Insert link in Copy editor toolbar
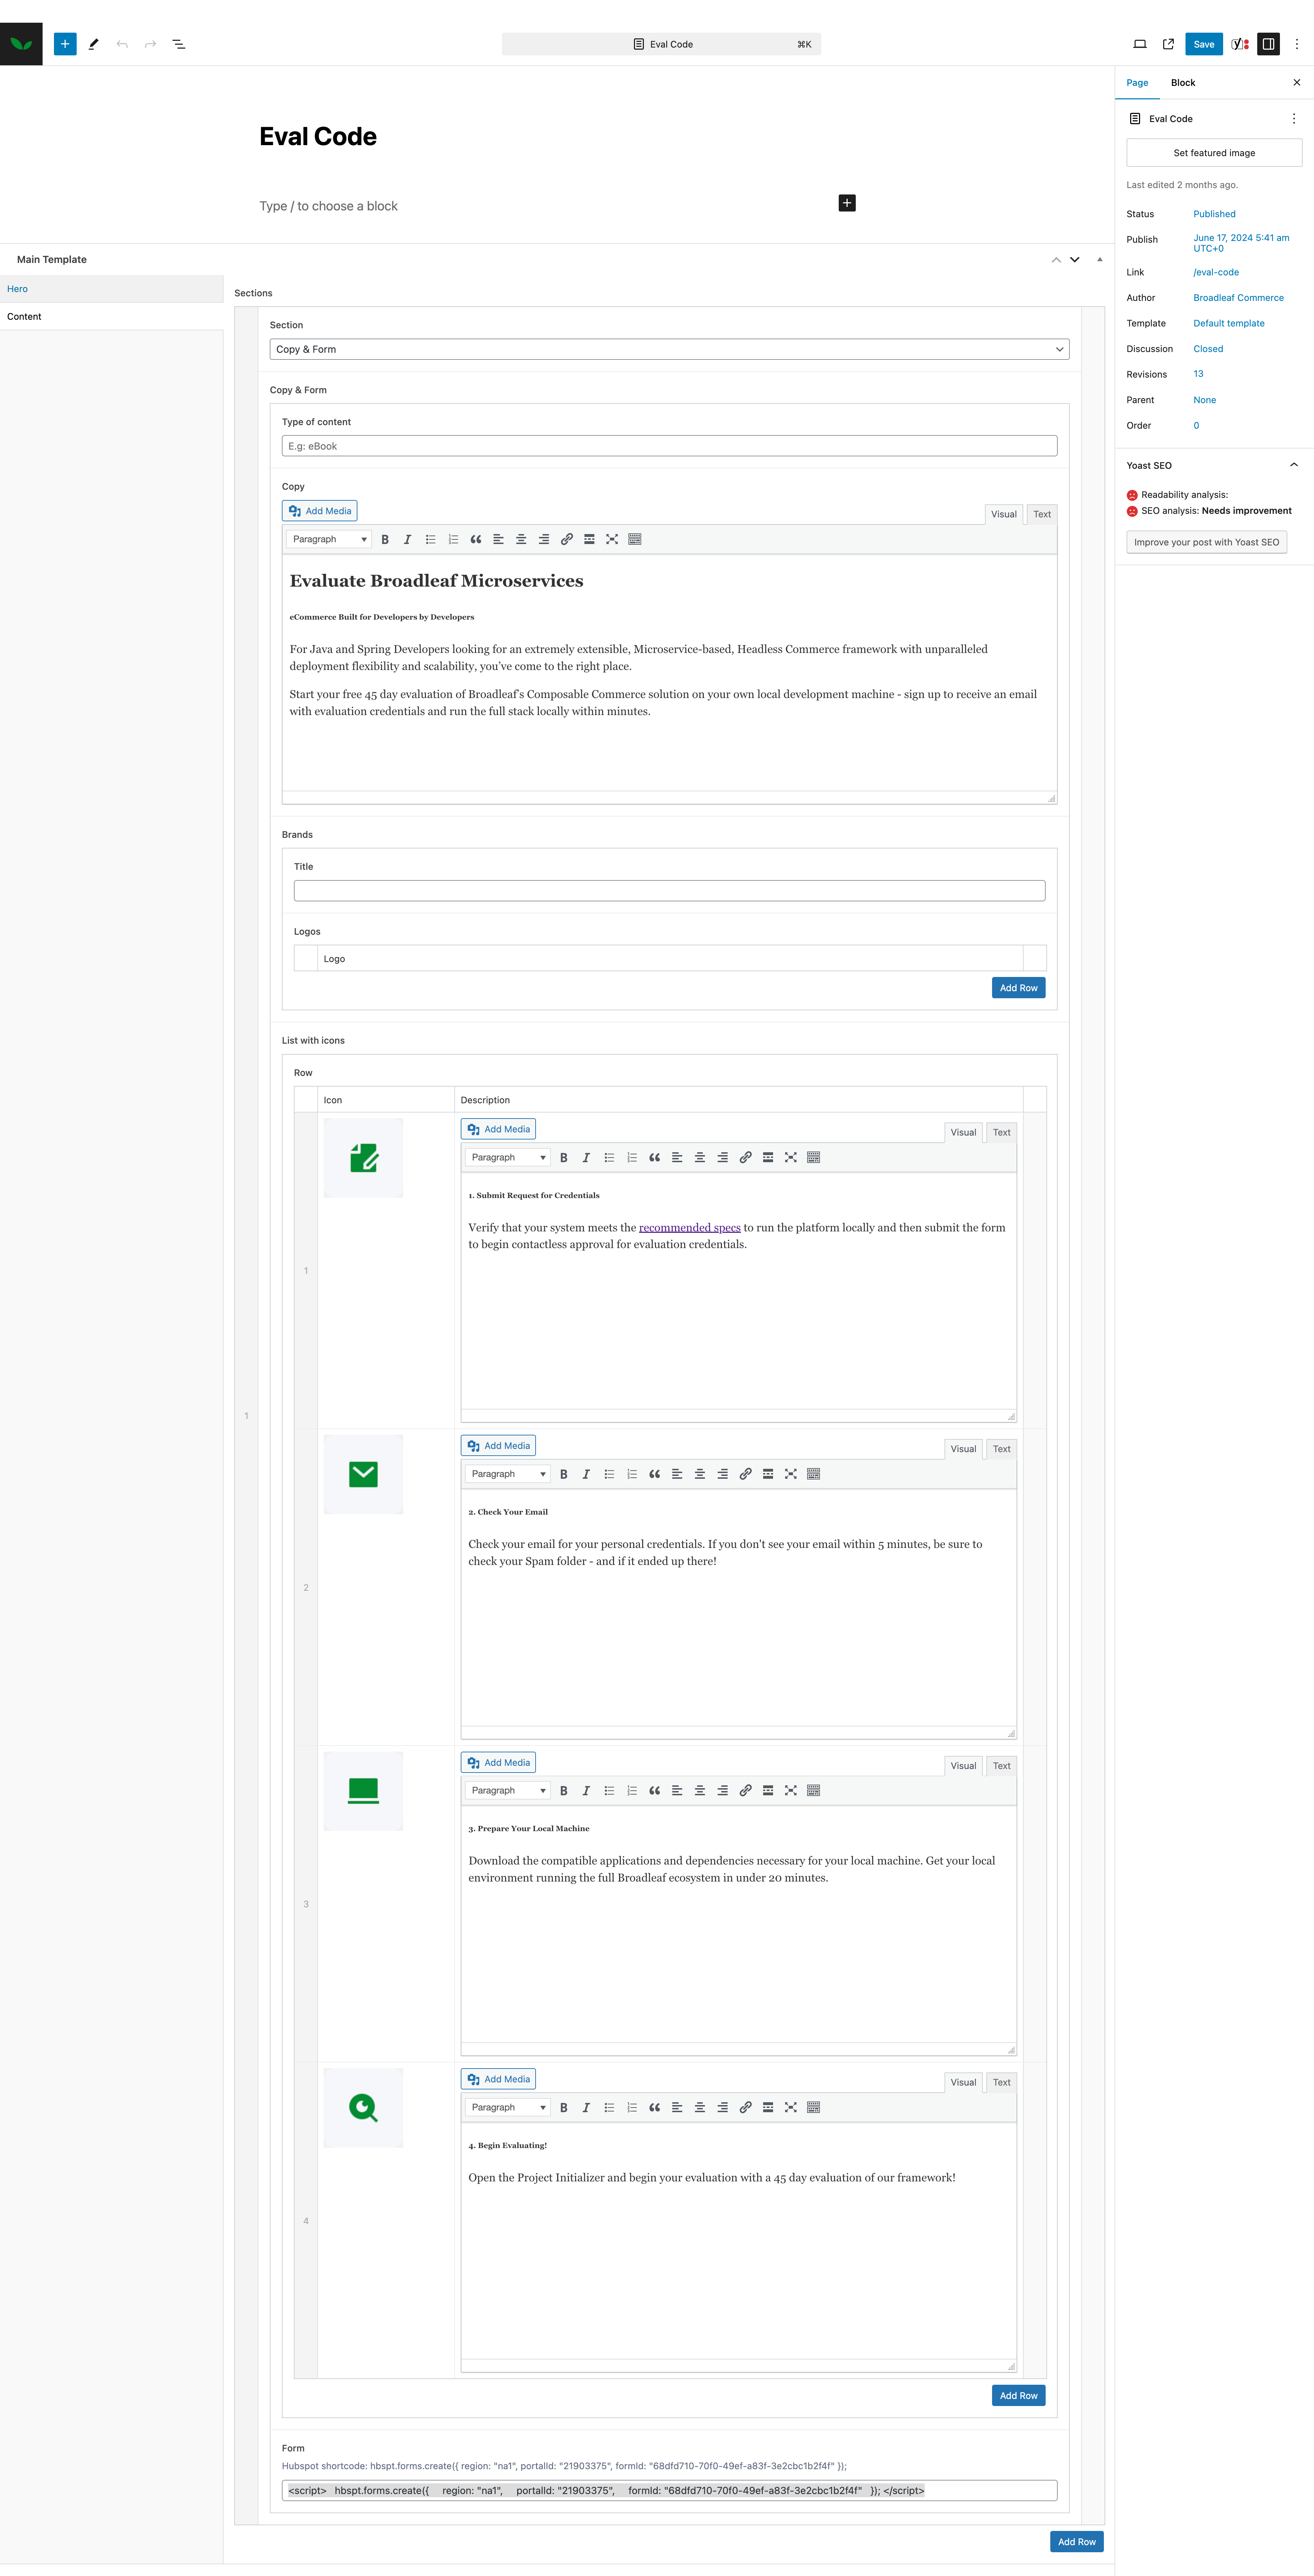This screenshot has height=2576, width=1314. 567,539
